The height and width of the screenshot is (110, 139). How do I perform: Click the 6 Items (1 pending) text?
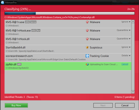tap(125, 97)
